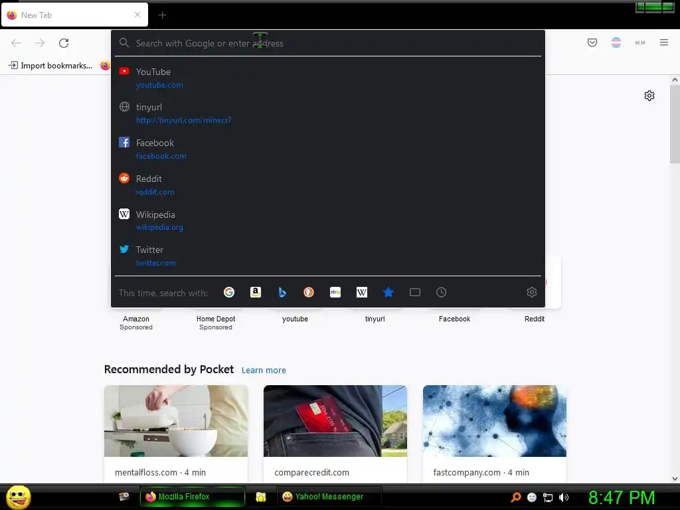
Task: Open new tab page personalize gear
Action: [649, 96]
